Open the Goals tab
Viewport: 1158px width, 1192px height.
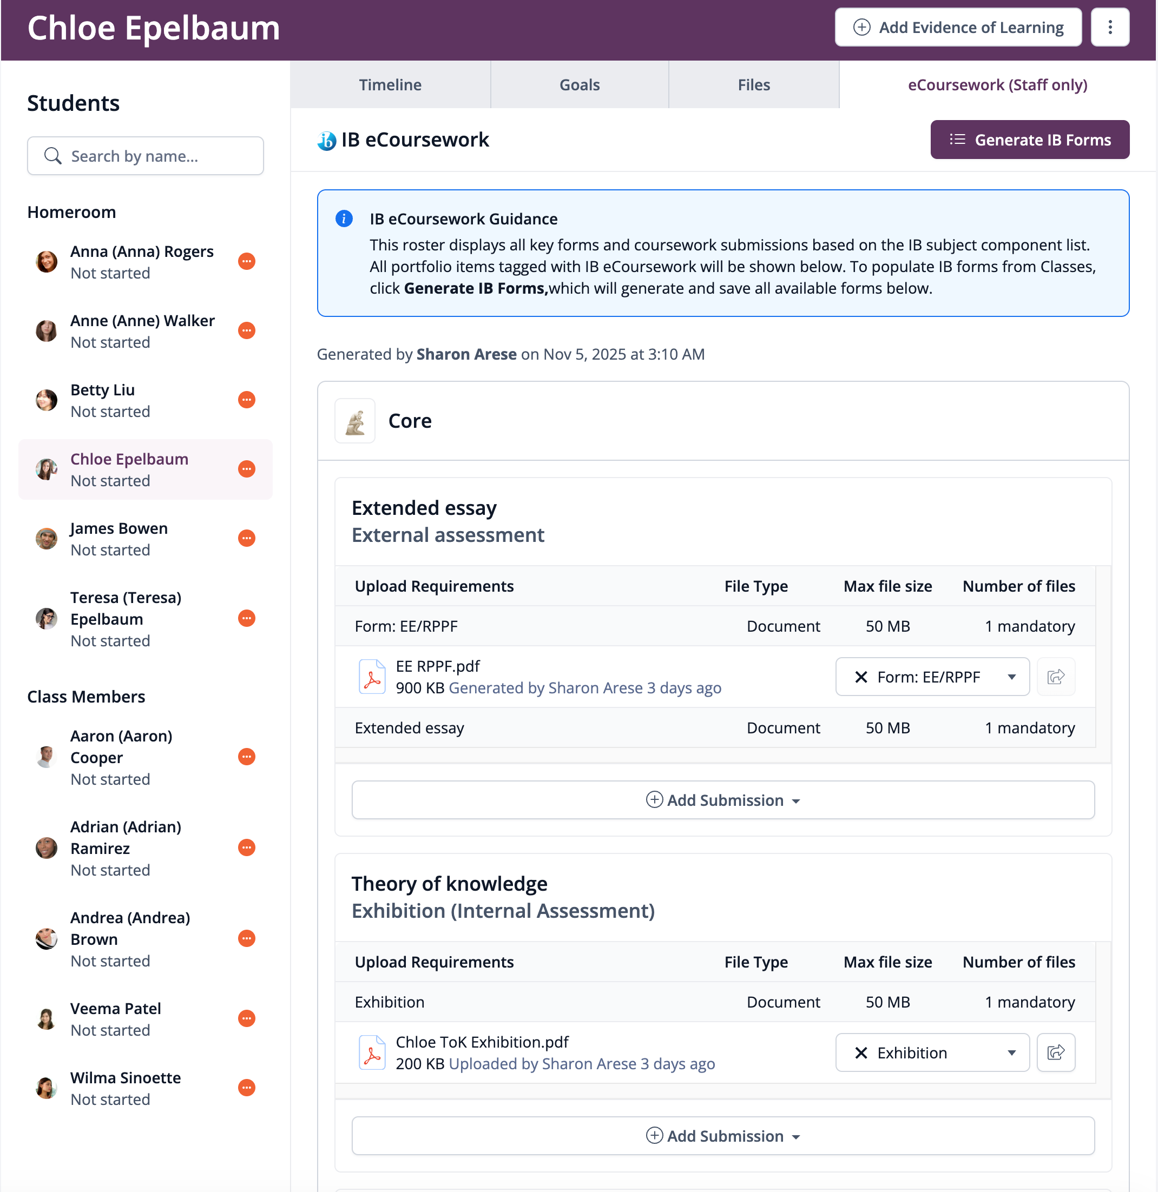(x=580, y=84)
